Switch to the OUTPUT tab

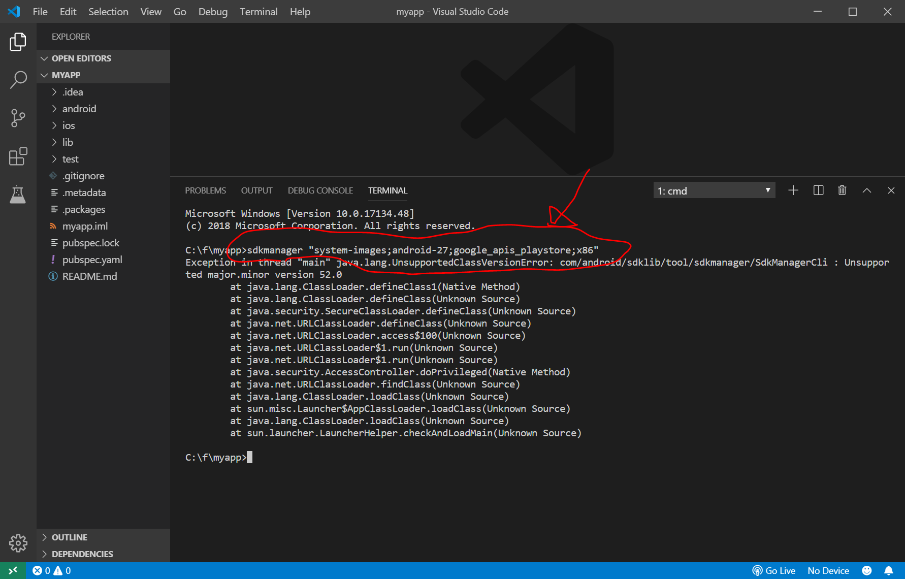click(256, 190)
